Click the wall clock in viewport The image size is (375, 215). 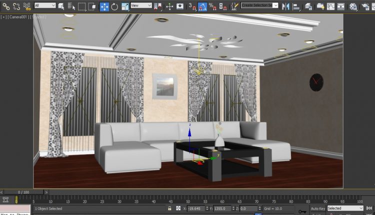[316, 82]
